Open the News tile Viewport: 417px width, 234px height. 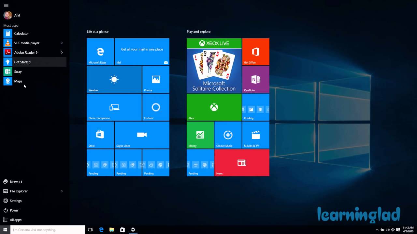pos(242,162)
